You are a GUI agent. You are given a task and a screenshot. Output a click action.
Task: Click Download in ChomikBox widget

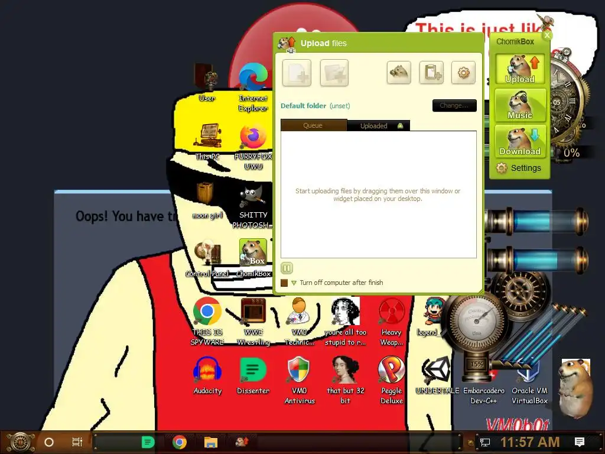[x=520, y=141]
